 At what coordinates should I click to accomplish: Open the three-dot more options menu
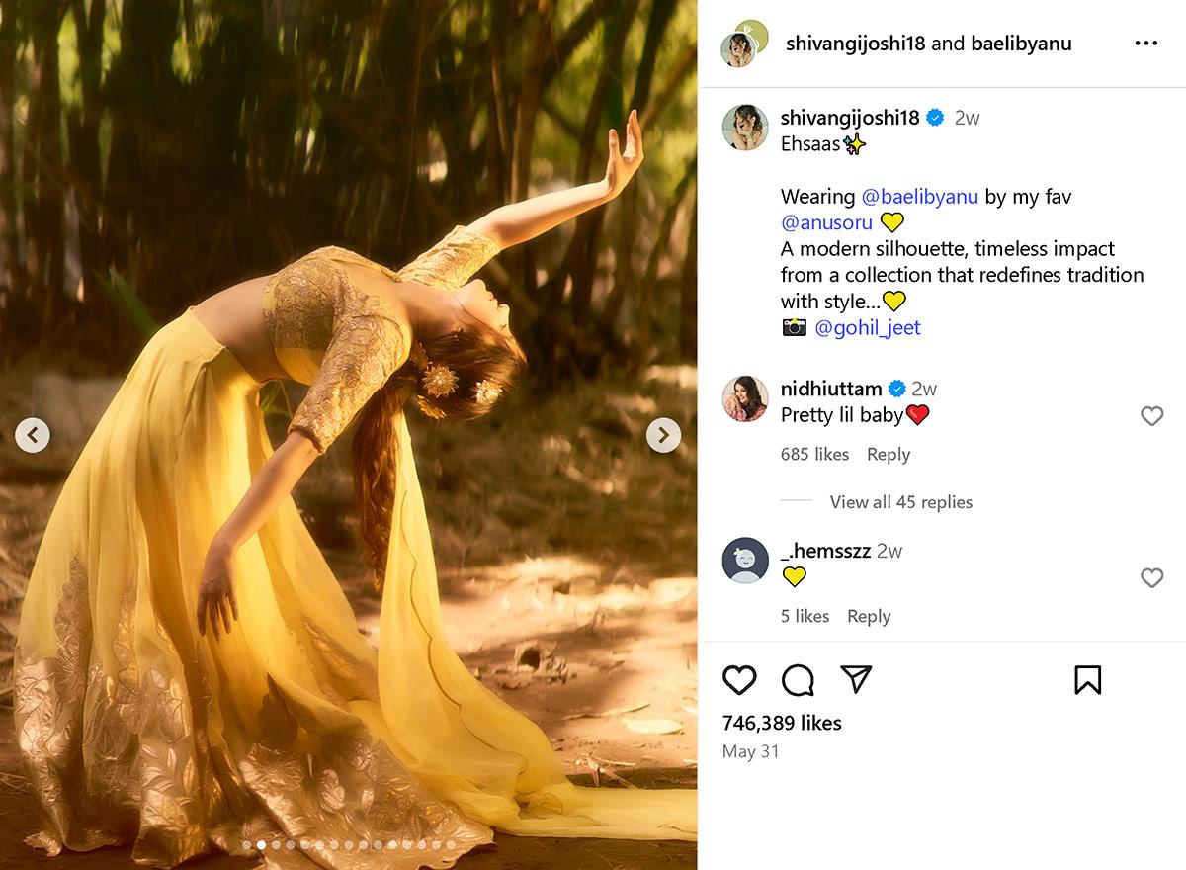1145,43
